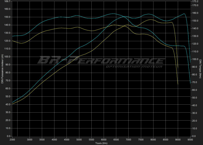
Task: Select the 9500 tick on the RPM axis
Action: pyautogui.click(x=191, y=139)
